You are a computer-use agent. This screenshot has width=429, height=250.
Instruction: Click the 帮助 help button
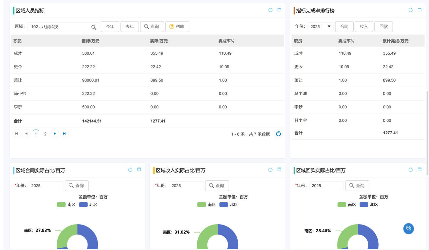point(177,27)
